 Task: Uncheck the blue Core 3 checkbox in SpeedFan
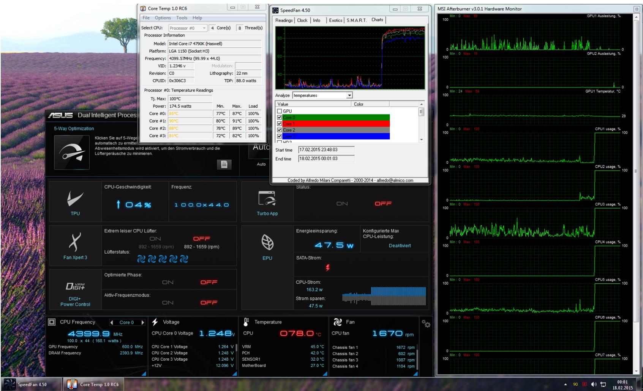[280, 136]
